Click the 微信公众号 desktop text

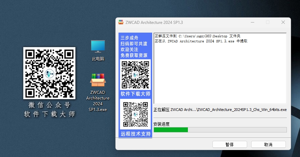tap(49, 105)
